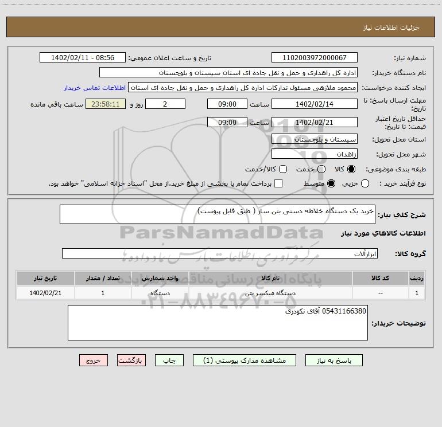Click the نام کالا column header
The image size is (442, 427).
(270, 278)
